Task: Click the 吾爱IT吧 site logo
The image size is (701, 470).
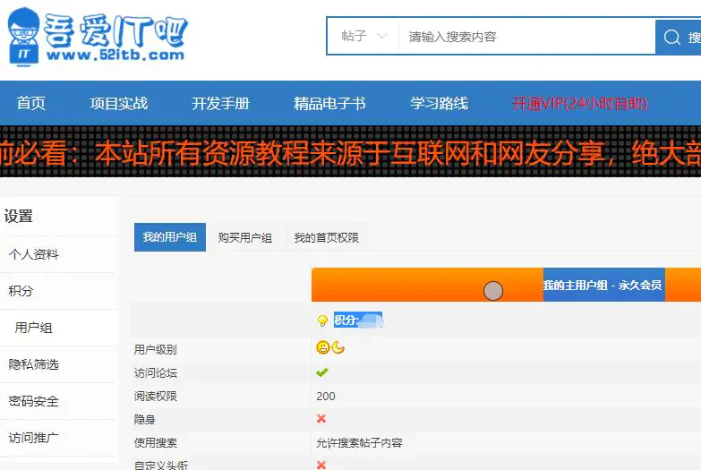Action: 97,38
